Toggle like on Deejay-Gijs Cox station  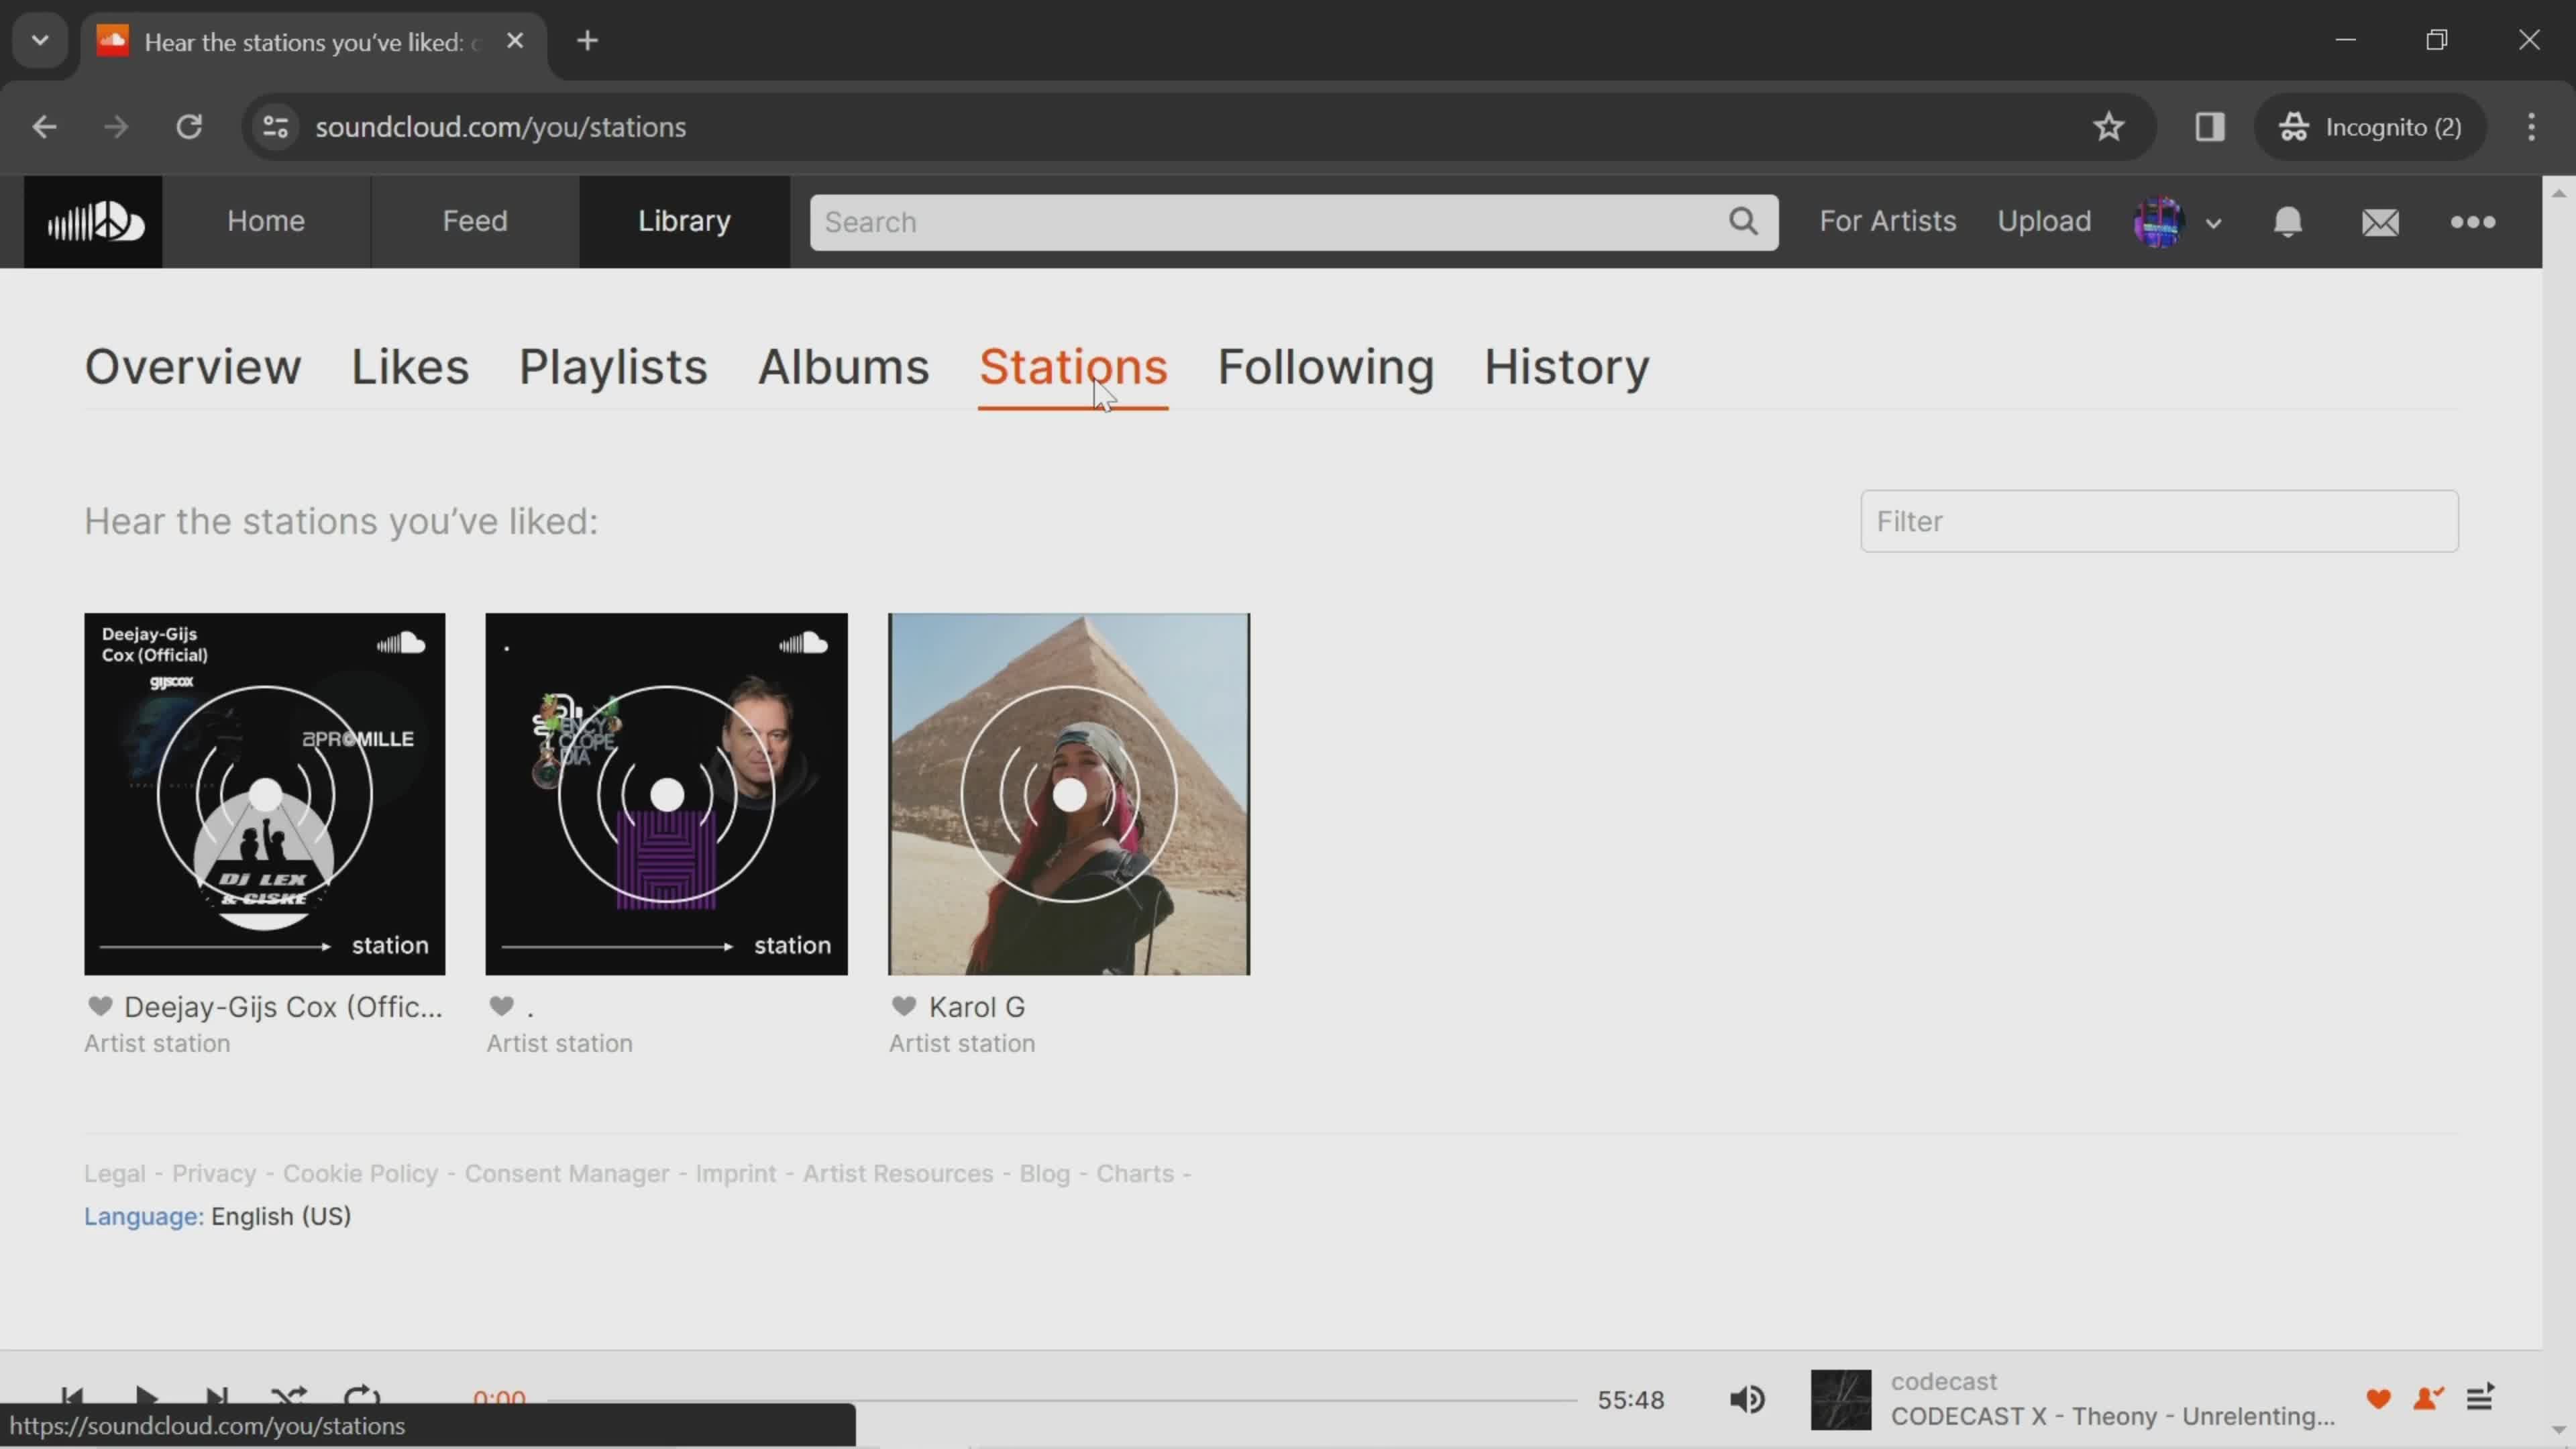pos(99,1005)
